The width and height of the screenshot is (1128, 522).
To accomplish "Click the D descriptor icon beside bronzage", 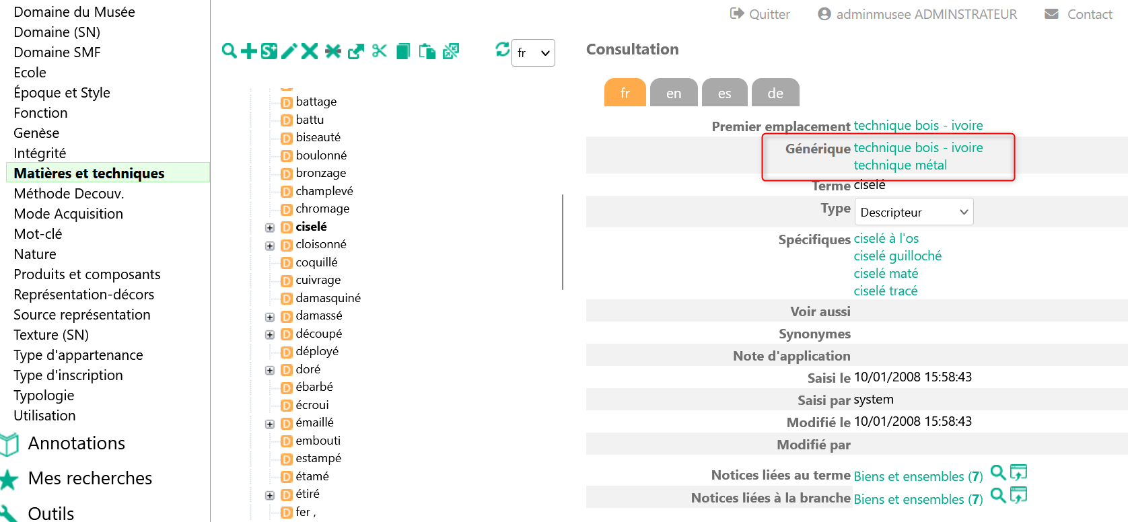I will 287,174.
